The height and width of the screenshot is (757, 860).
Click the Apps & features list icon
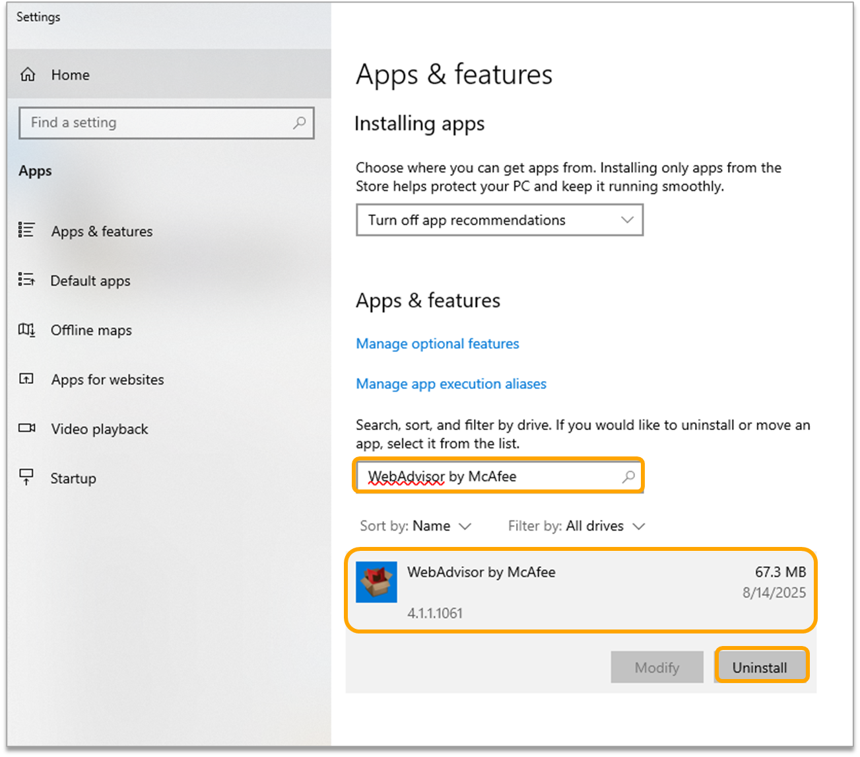(x=26, y=231)
